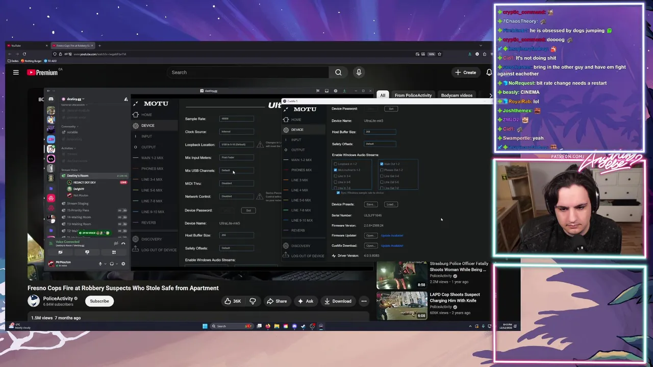Viewport: 653px width, 367px height.
Task: Start YouTube voice search microphone
Action: pyautogui.click(x=359, y=72)
